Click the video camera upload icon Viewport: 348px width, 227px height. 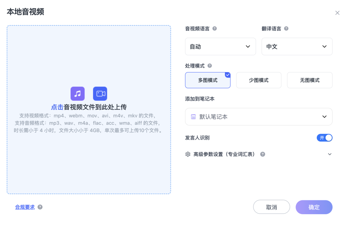[100, 94]
